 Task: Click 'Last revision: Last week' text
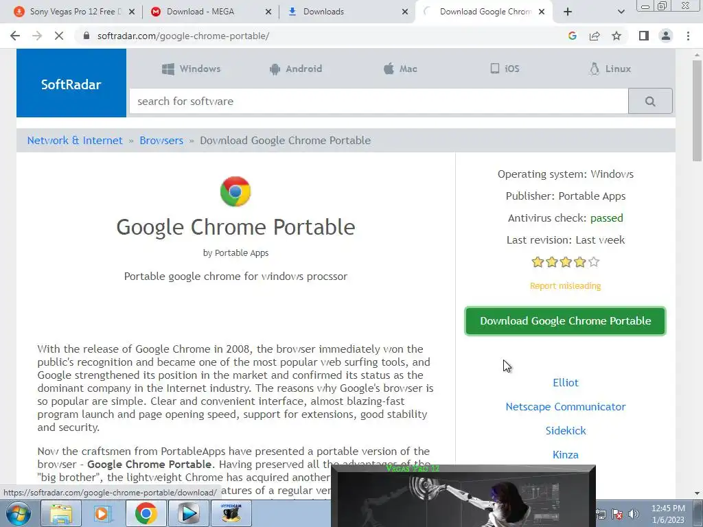tap(566, 239)
